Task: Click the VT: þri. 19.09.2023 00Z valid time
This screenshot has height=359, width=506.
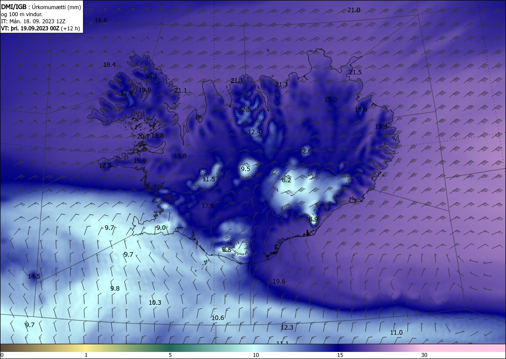Action: pyautogui.click(x=30, y=28)
